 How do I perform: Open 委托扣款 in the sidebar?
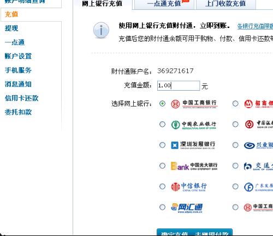tap(18, 112)
